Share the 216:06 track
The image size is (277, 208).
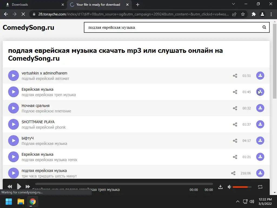click(x=233, y=173)
